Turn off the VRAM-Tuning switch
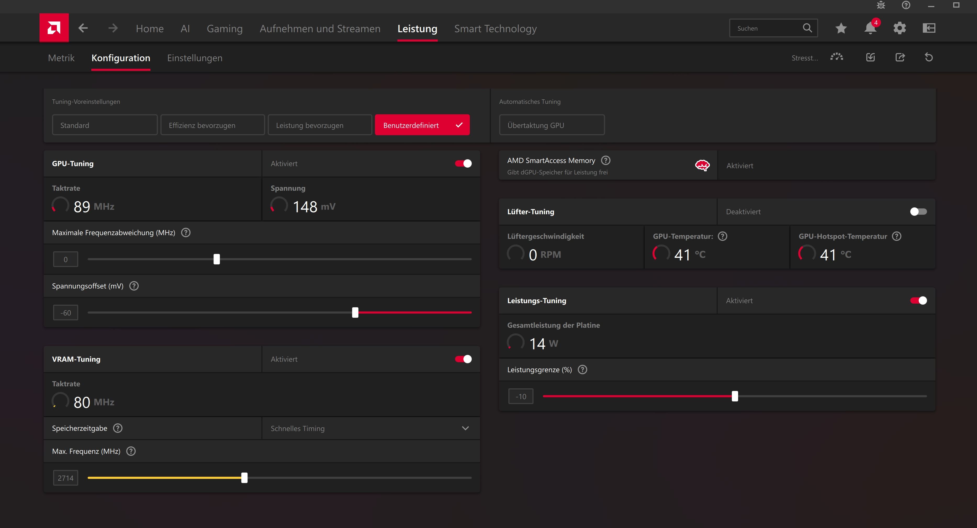The image size is (977, 528). 463,359
